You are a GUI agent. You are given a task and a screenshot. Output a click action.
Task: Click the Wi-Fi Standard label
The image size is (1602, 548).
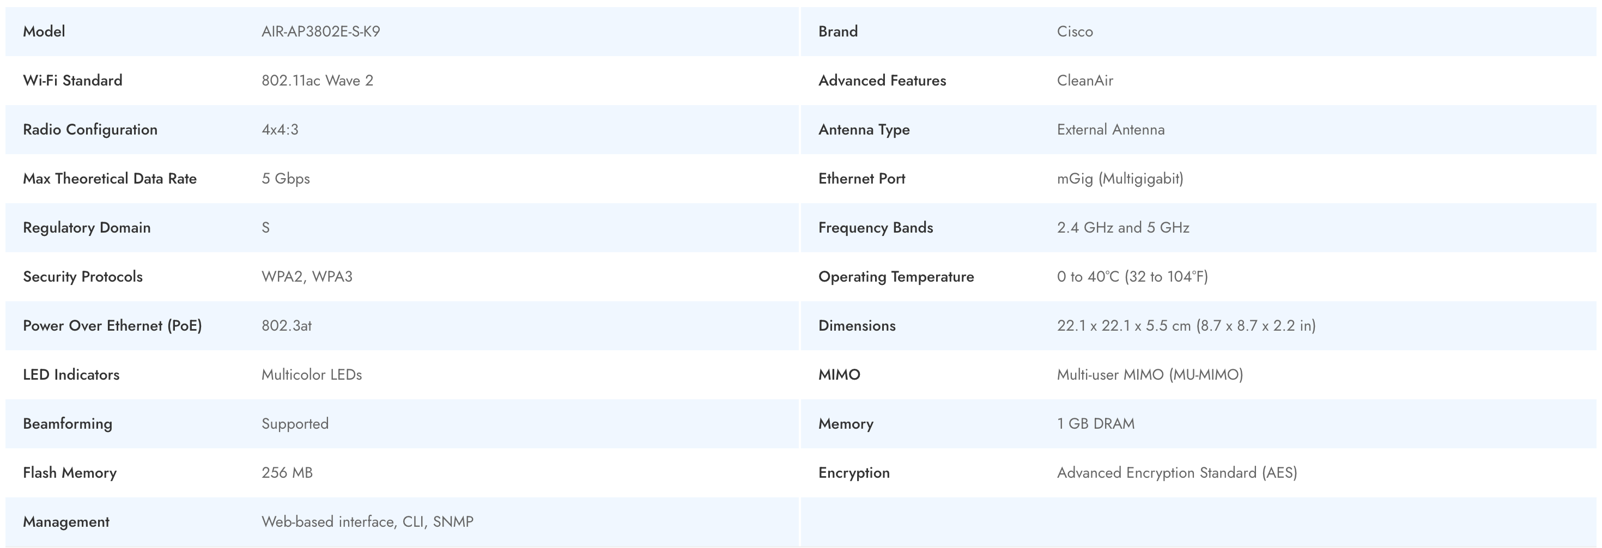[72, 81]
